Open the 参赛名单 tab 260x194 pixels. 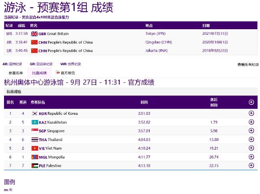point(16,73)
